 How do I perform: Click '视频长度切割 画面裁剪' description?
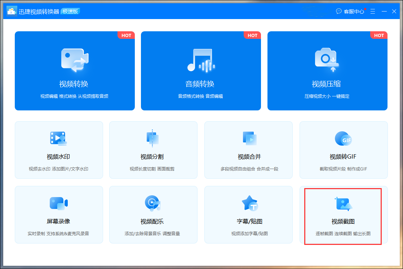[152, 169]
